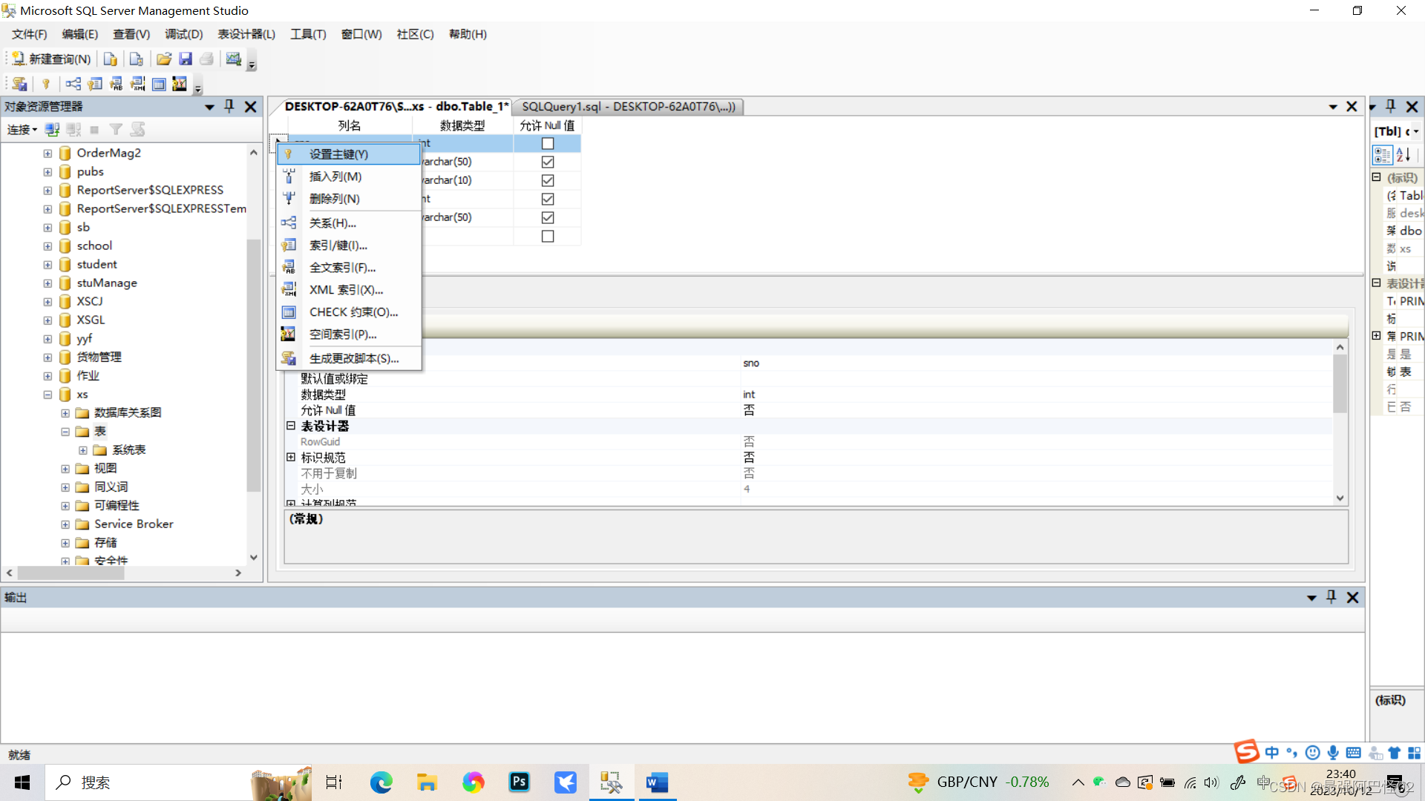
Task: Expand the school database node
Action: (x=47, y=246)
